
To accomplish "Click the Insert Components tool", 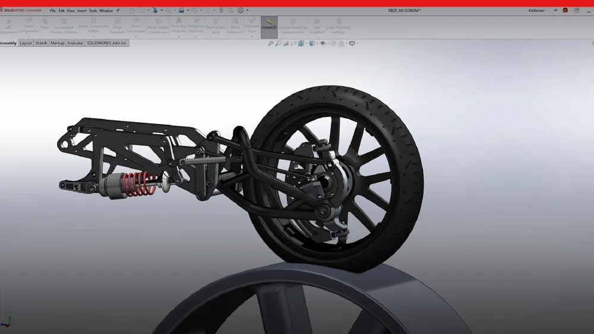I will pyautogui.click(x=29, y=26).
